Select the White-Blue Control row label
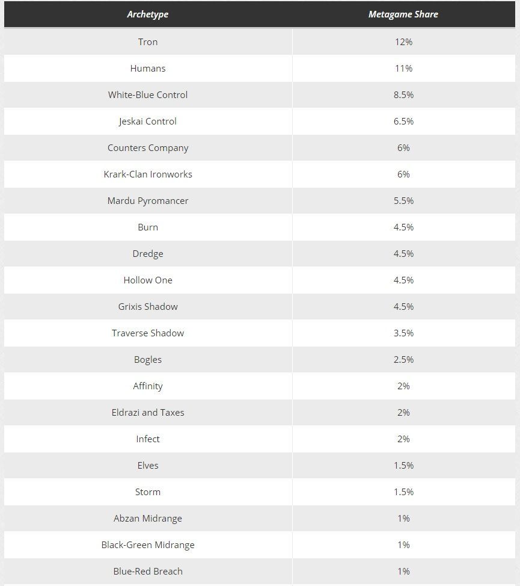Viewport: 520px width, 586px height. pos(148,95)
